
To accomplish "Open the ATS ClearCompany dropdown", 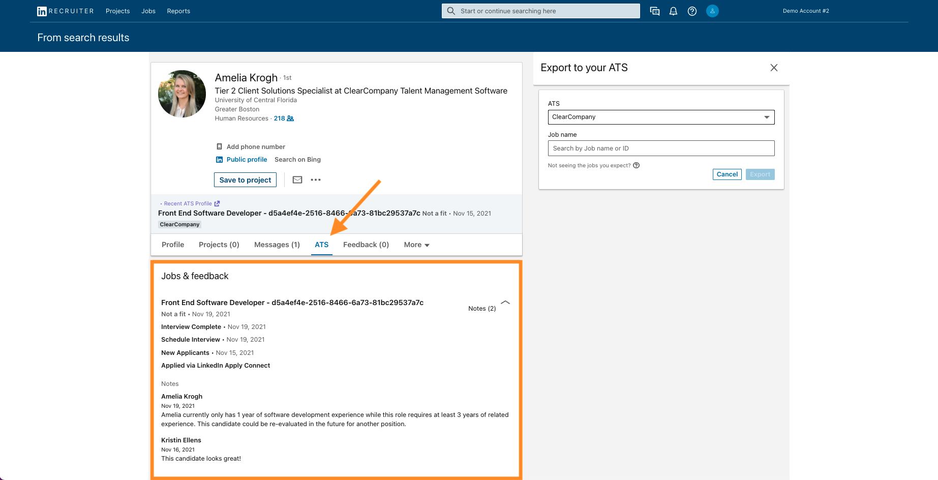I will (661, 117).
